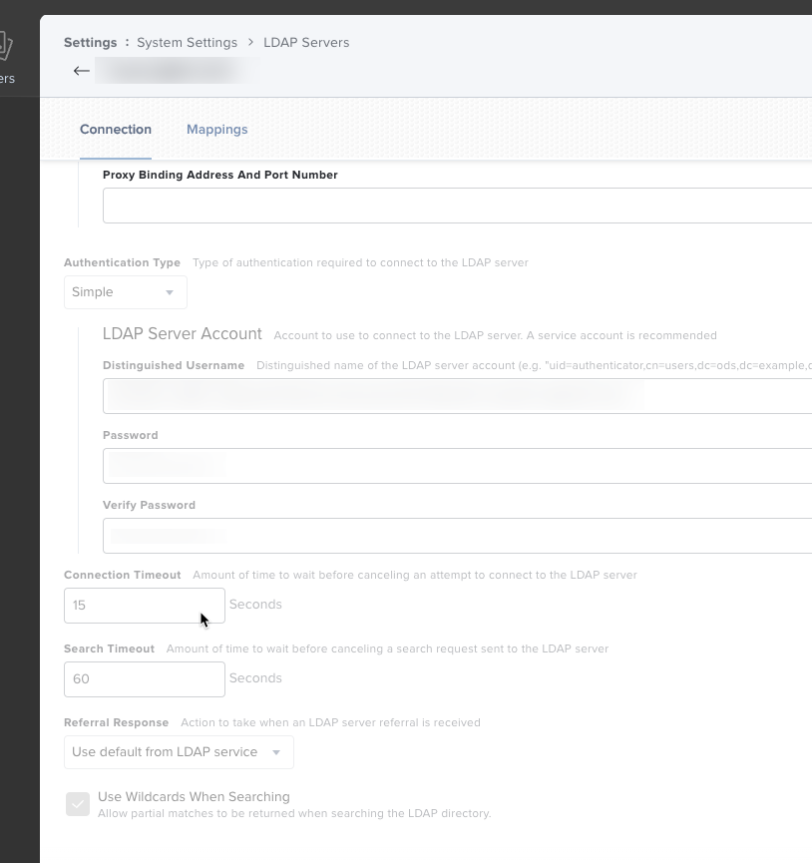
Task: Select the Connection tab
Action: (x=116, y=130)
